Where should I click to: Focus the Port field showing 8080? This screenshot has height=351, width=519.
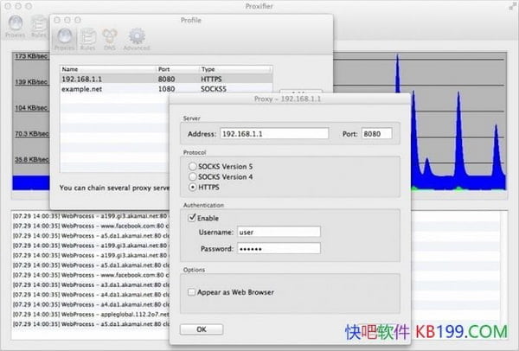pyautogui.click(x=377, y=134)
